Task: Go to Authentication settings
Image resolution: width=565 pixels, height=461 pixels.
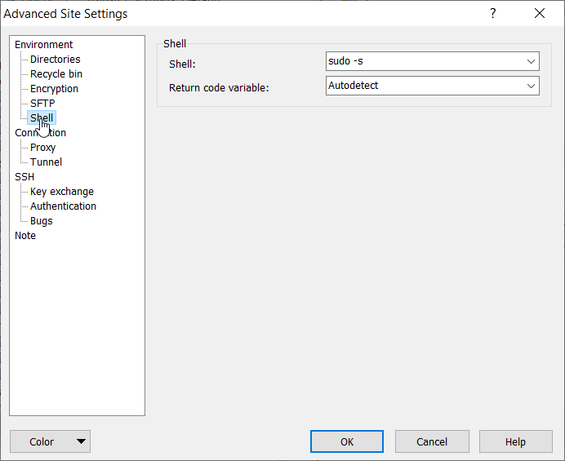Action: 63,206
